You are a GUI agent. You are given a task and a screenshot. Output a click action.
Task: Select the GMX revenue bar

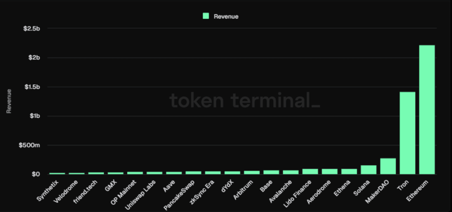pyautogui.click(x=115, y=173)
